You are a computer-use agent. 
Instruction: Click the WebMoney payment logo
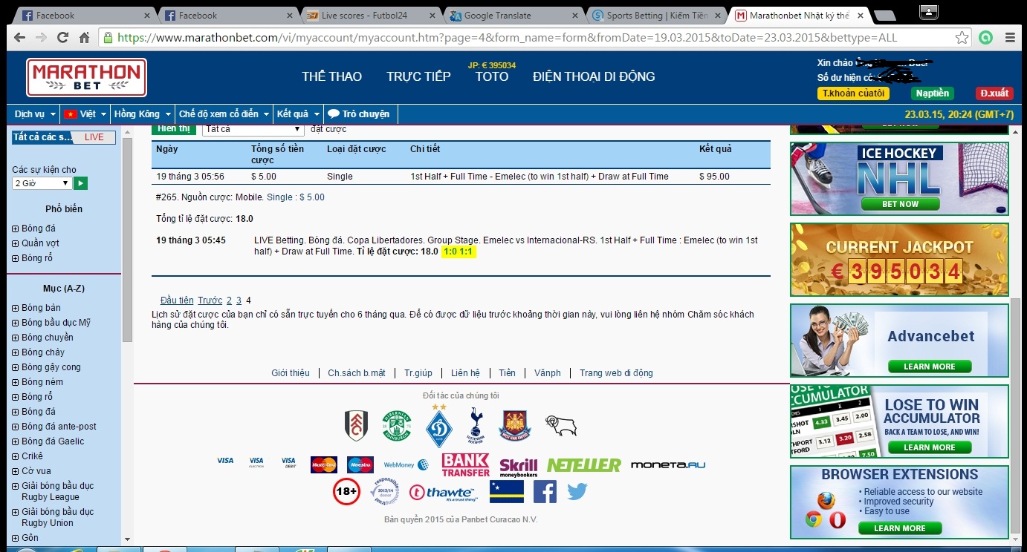406,464
